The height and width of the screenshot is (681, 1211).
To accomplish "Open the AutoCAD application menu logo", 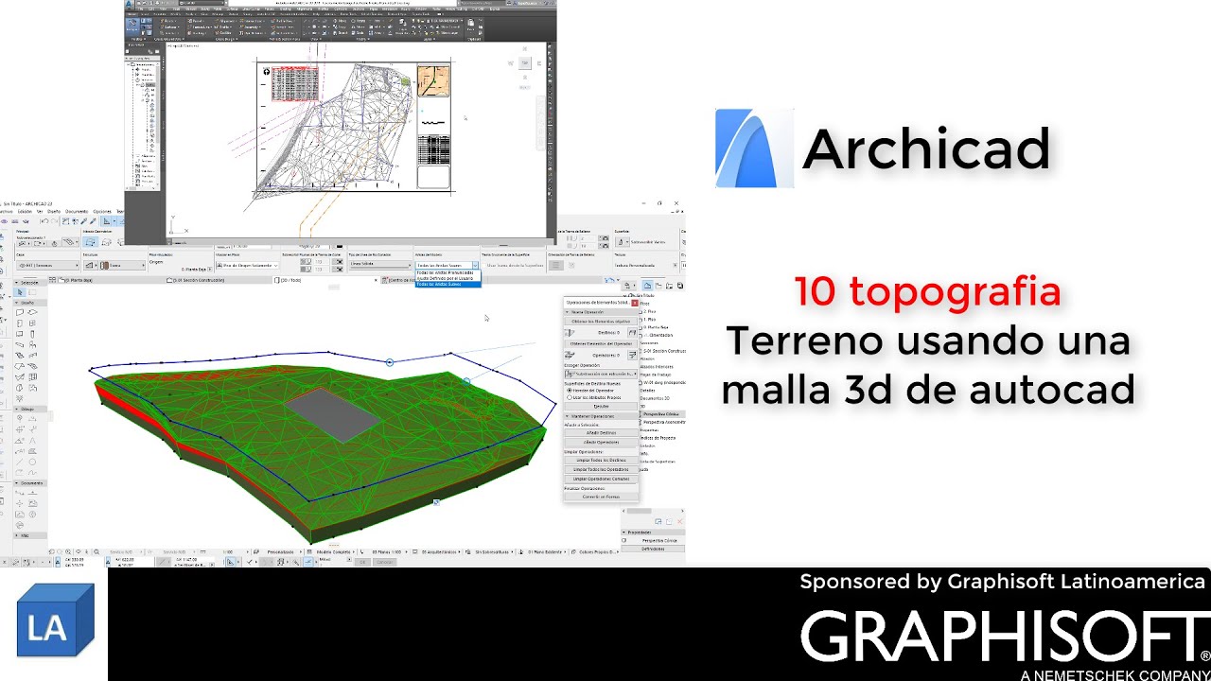I will pos(129,4).
